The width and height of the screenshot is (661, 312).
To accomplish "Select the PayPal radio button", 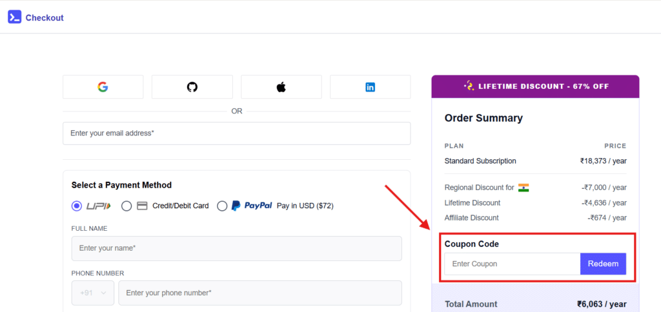I will point(222,206).
